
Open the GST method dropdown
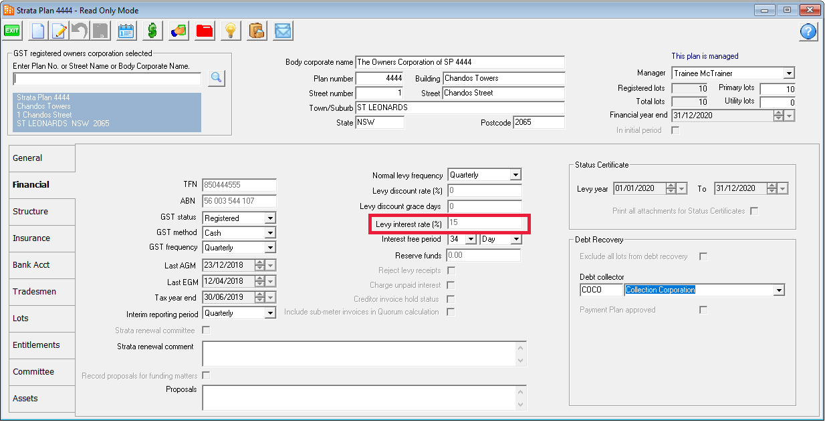[x=270, y=233]
